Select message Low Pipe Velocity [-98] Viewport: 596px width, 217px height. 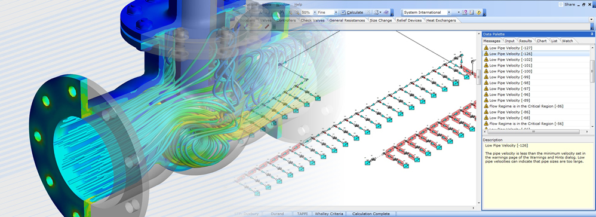[536, 83]
